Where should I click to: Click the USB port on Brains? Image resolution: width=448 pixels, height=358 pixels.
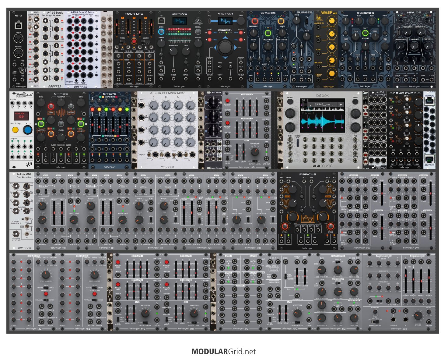tap(161, 21)
